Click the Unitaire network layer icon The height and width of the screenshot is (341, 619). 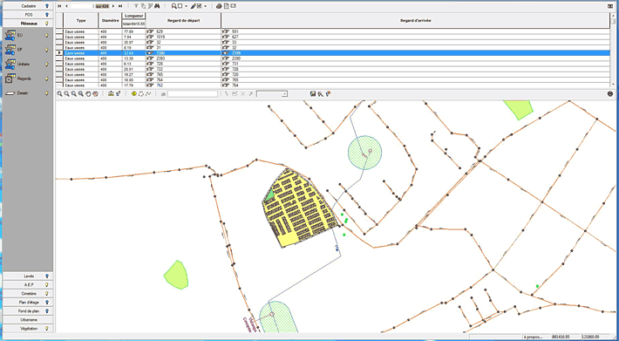click(x=10, y=64)
